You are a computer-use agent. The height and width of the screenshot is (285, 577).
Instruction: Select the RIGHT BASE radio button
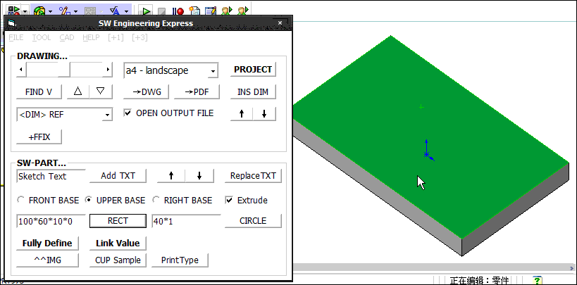pyautogui.click(x=156, y=200)
